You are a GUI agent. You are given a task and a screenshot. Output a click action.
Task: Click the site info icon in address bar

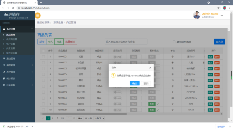tap(19, 8)
